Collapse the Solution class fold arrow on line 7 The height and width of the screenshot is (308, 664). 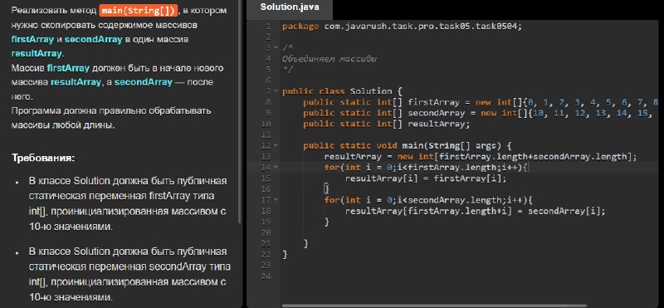click(x=276, y=91)
